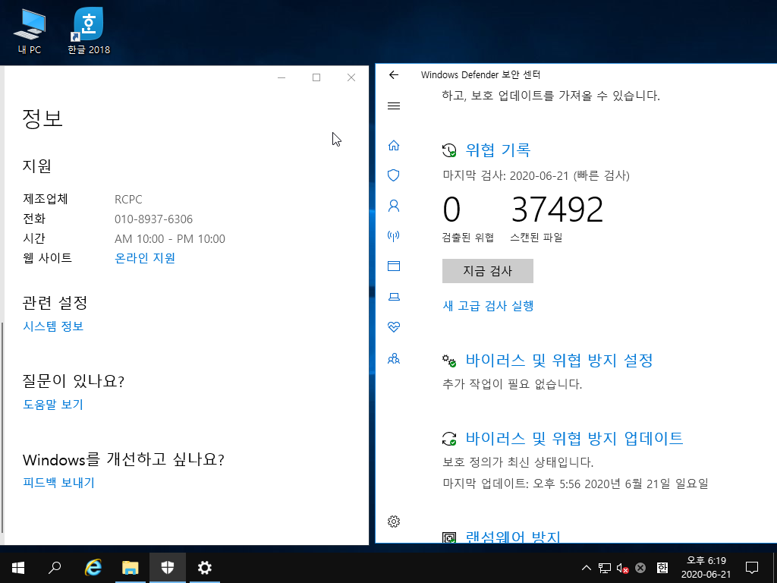Open 랜섬웨어 방지 heading link
Screen dimensions: 777x583
[x=513, y=537]
